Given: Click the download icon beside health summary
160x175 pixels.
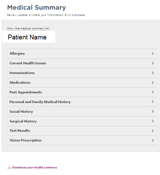Looking at the screenshot, I should coord(9,167).
